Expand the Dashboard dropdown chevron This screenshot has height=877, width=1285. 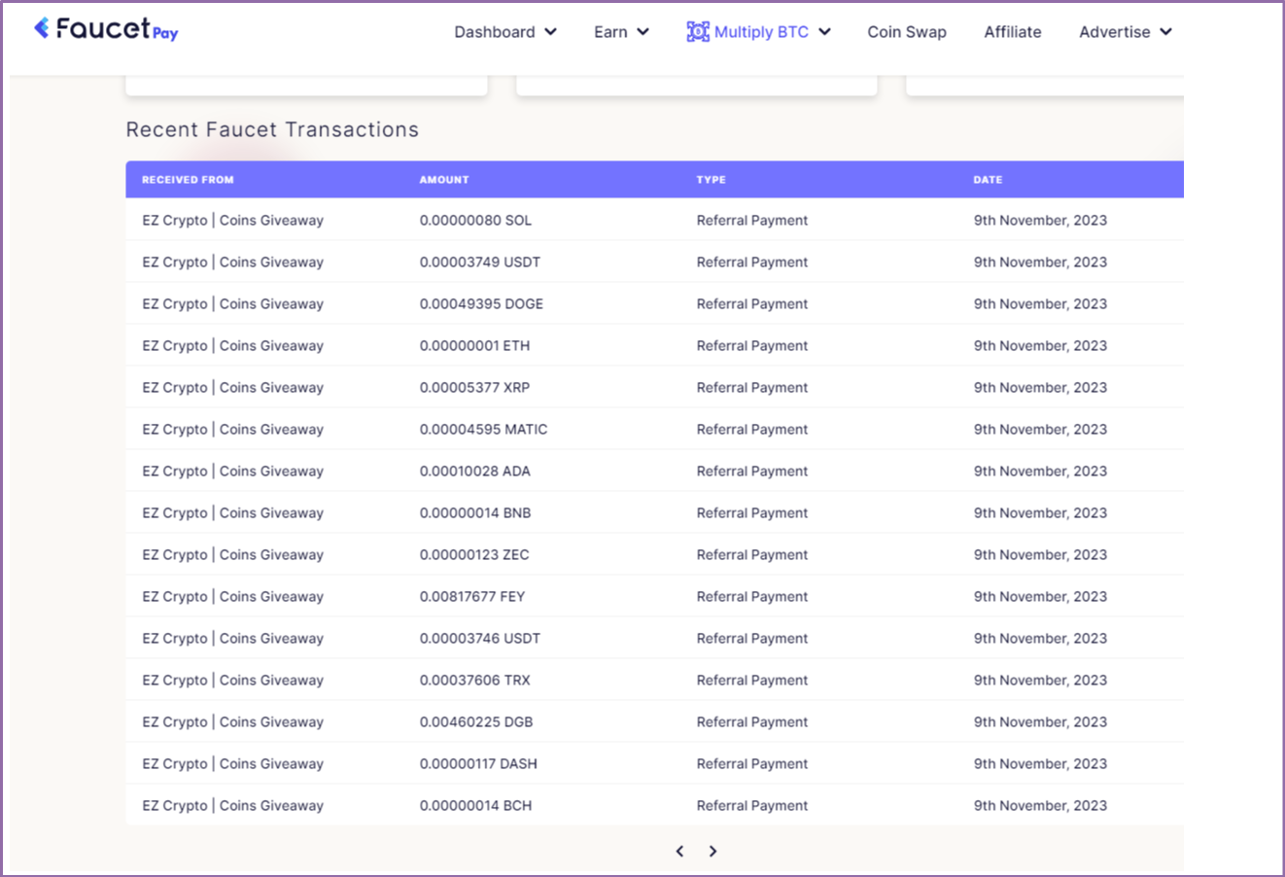point(550,32)
